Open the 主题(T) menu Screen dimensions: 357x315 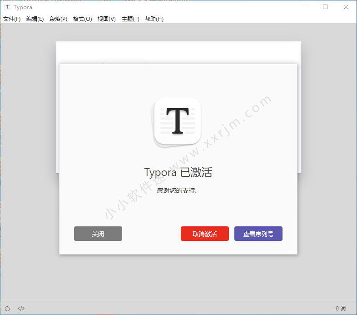click(x=130, y=19)
